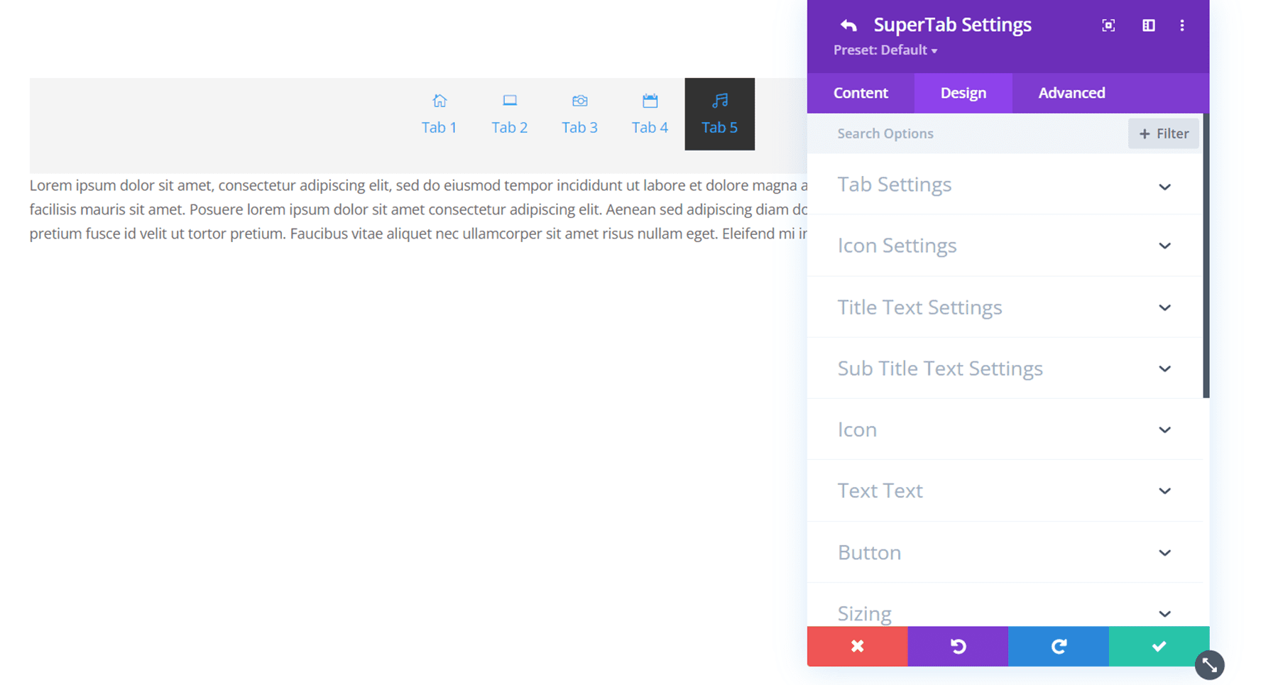Click the Filter button
The image size is (1278, 685).
click(x=1163, y=133)
